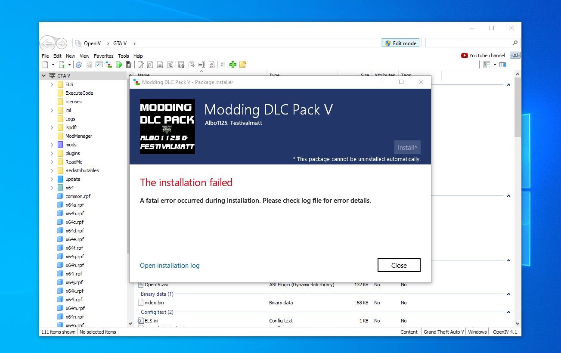This screenshot has height=353, width=561.
Task: Toggle the Edit mode button
Action: coord(400,43)
